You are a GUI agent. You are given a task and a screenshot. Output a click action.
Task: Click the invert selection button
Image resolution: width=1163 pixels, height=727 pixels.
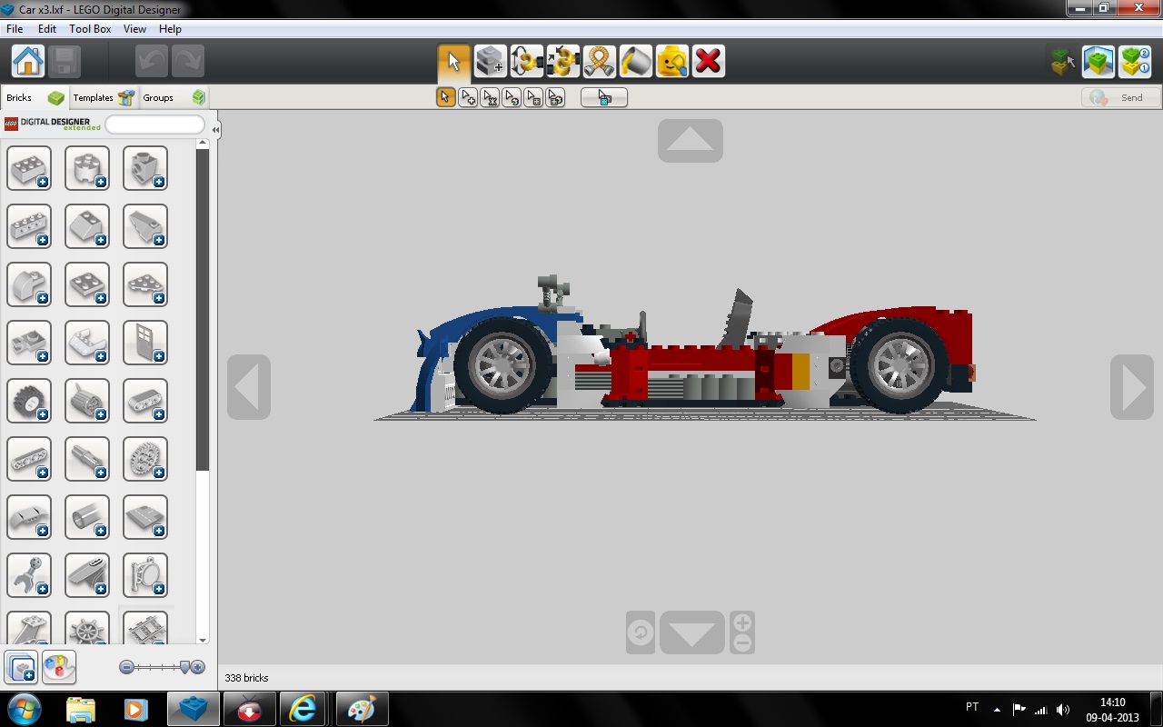pos(604,97)
